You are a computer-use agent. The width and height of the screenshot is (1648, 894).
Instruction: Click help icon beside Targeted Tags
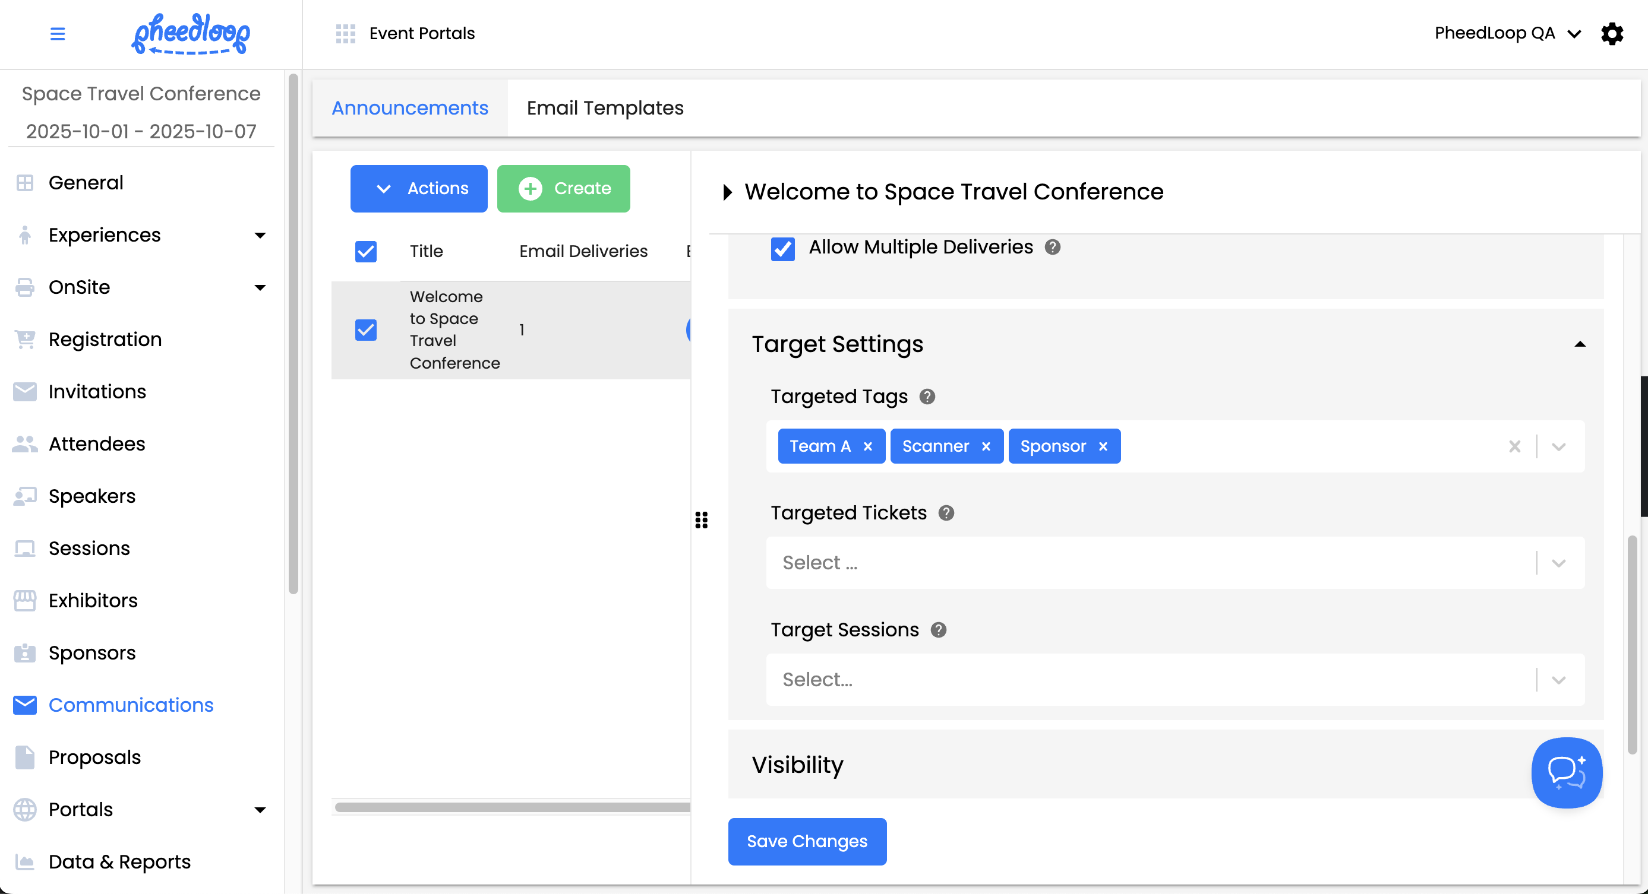927,397
